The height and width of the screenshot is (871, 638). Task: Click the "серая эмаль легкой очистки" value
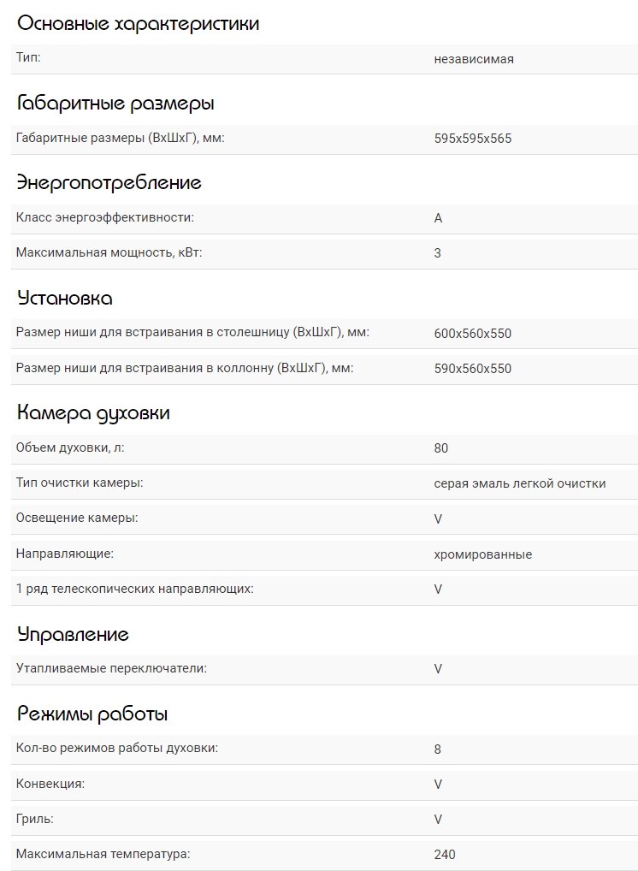520,483
